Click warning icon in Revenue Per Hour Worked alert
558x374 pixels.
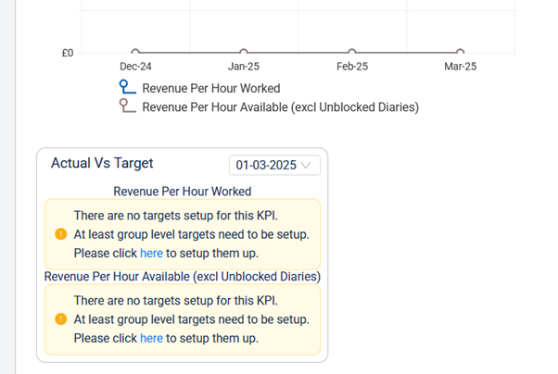click(61, 234)
